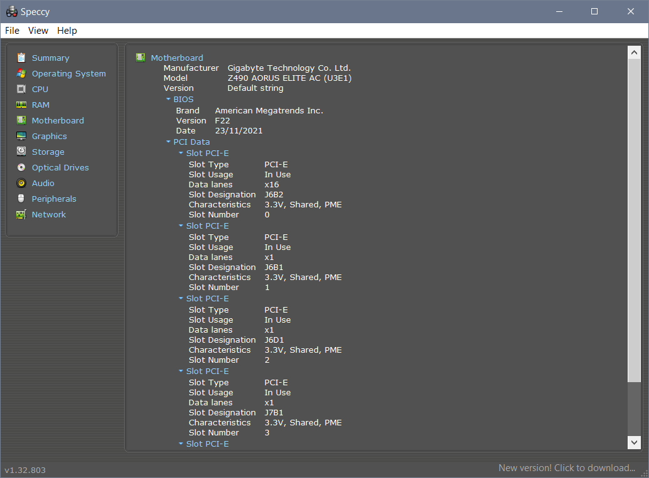This screenshot has height=478, width=649.
Task: Click the Audio speaker icon
Action: click(x=21, y=183)
